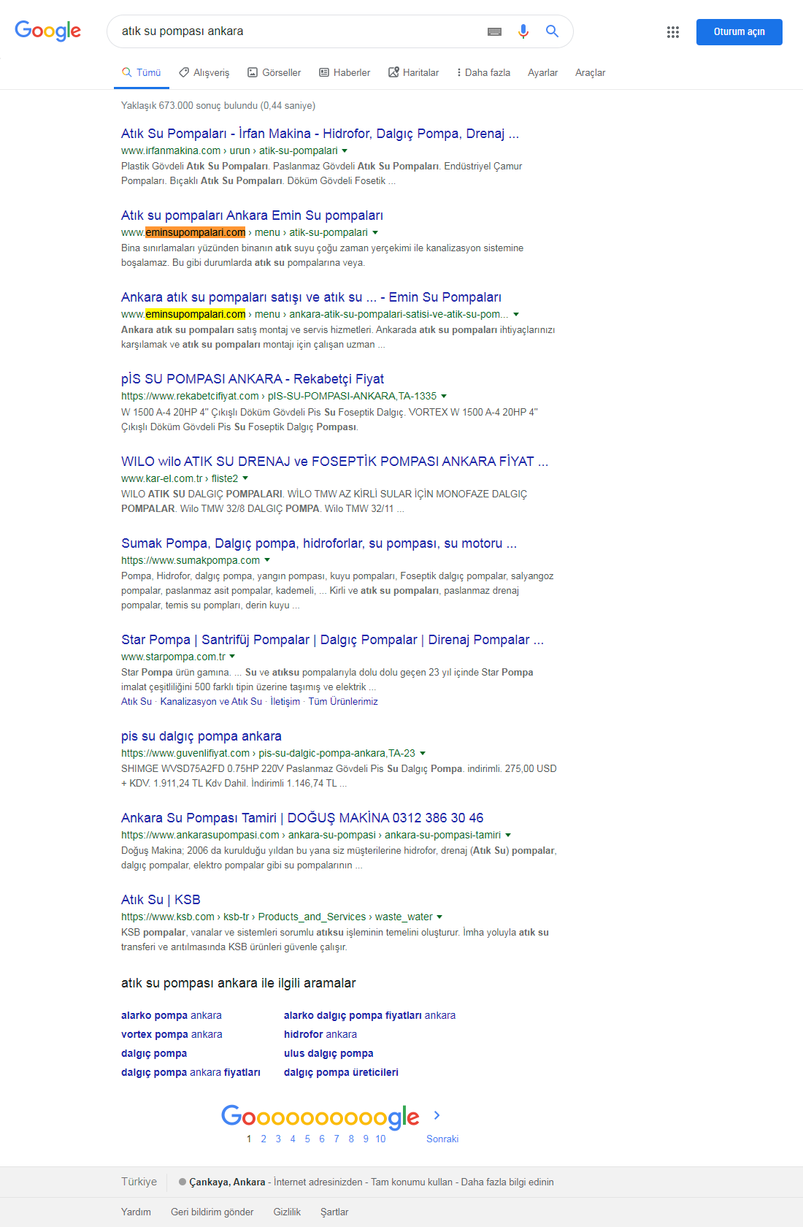Image resolution: width=803 pixels, height=1227 pixels.
Task: Open result pİS SU POMPASI ANKARA Rekabetçi Fiyat
Action: click(253, 379)
